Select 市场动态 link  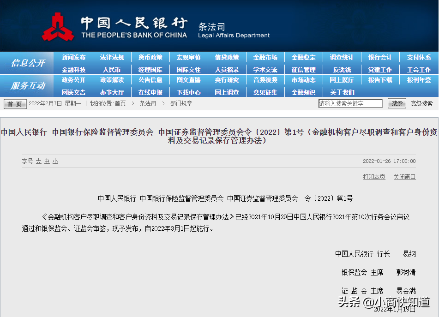coord(303,80)
